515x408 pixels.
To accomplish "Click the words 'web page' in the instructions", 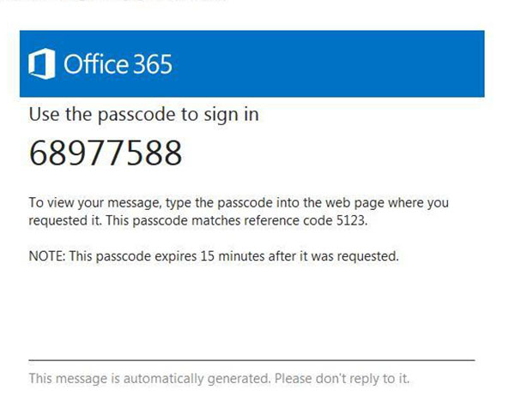I will (354, 203).
